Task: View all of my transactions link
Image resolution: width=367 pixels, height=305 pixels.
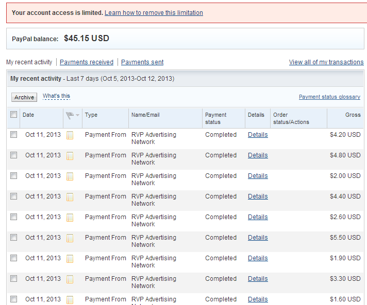Action: pyautogui.click(x=326, y=62)
